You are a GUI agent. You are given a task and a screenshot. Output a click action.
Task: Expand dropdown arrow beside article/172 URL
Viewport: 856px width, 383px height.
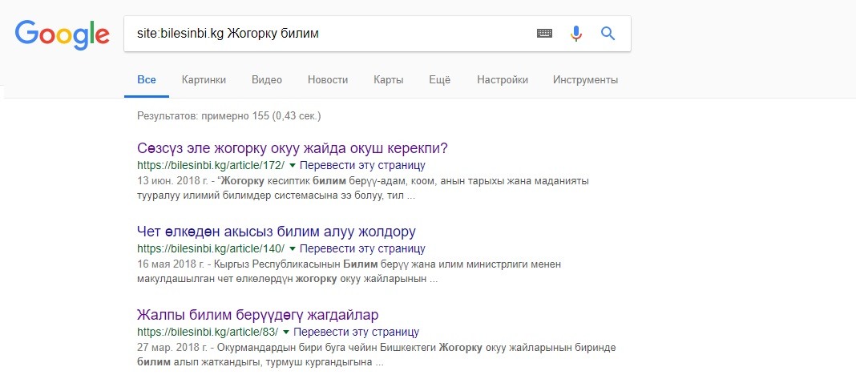tap(293, 165)
